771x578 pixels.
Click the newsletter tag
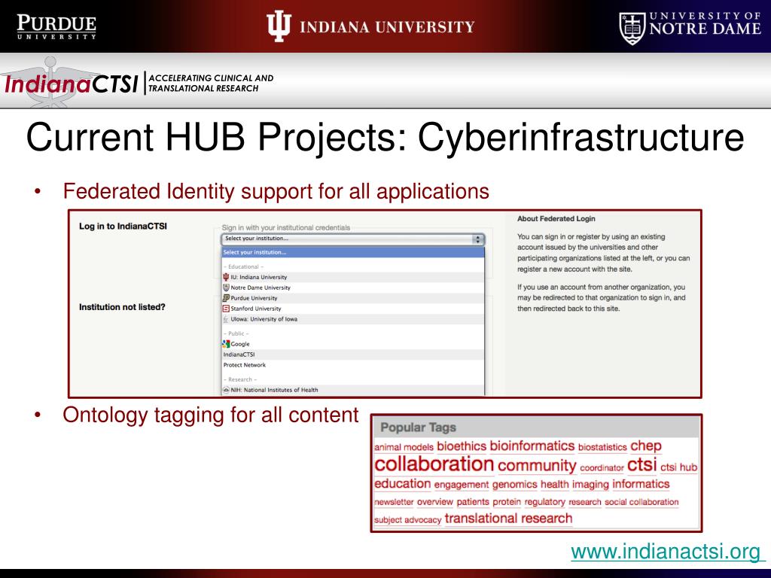tap(394, 502)
